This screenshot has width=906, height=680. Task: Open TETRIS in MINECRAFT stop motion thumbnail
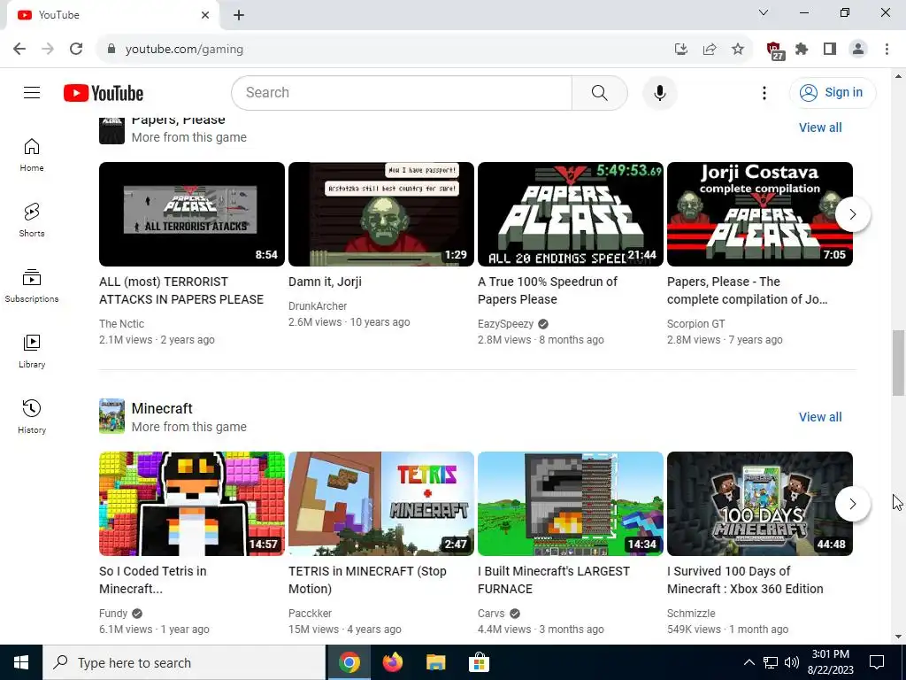(x=381, y=504)
